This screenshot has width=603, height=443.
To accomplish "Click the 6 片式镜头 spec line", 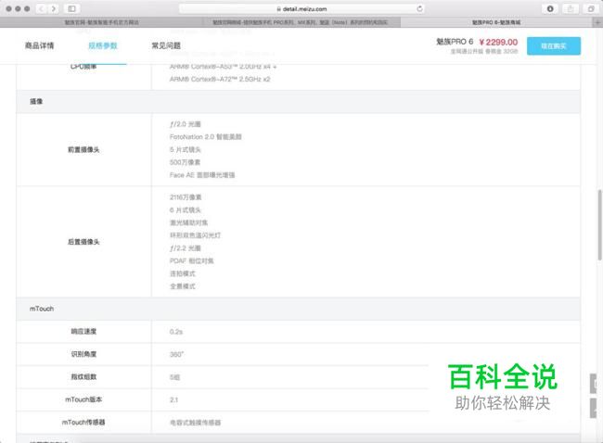I will click(186, 209).
